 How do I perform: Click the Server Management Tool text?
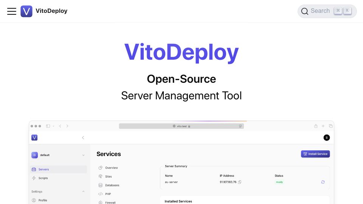[x=181, y=96]
